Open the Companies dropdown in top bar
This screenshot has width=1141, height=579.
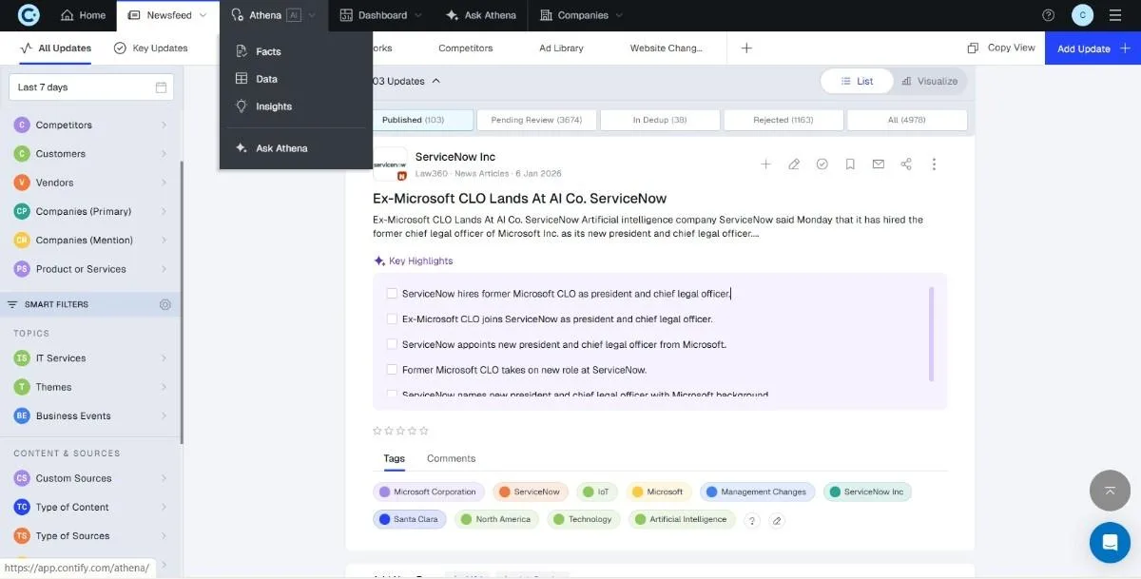[x=582, y=15]
